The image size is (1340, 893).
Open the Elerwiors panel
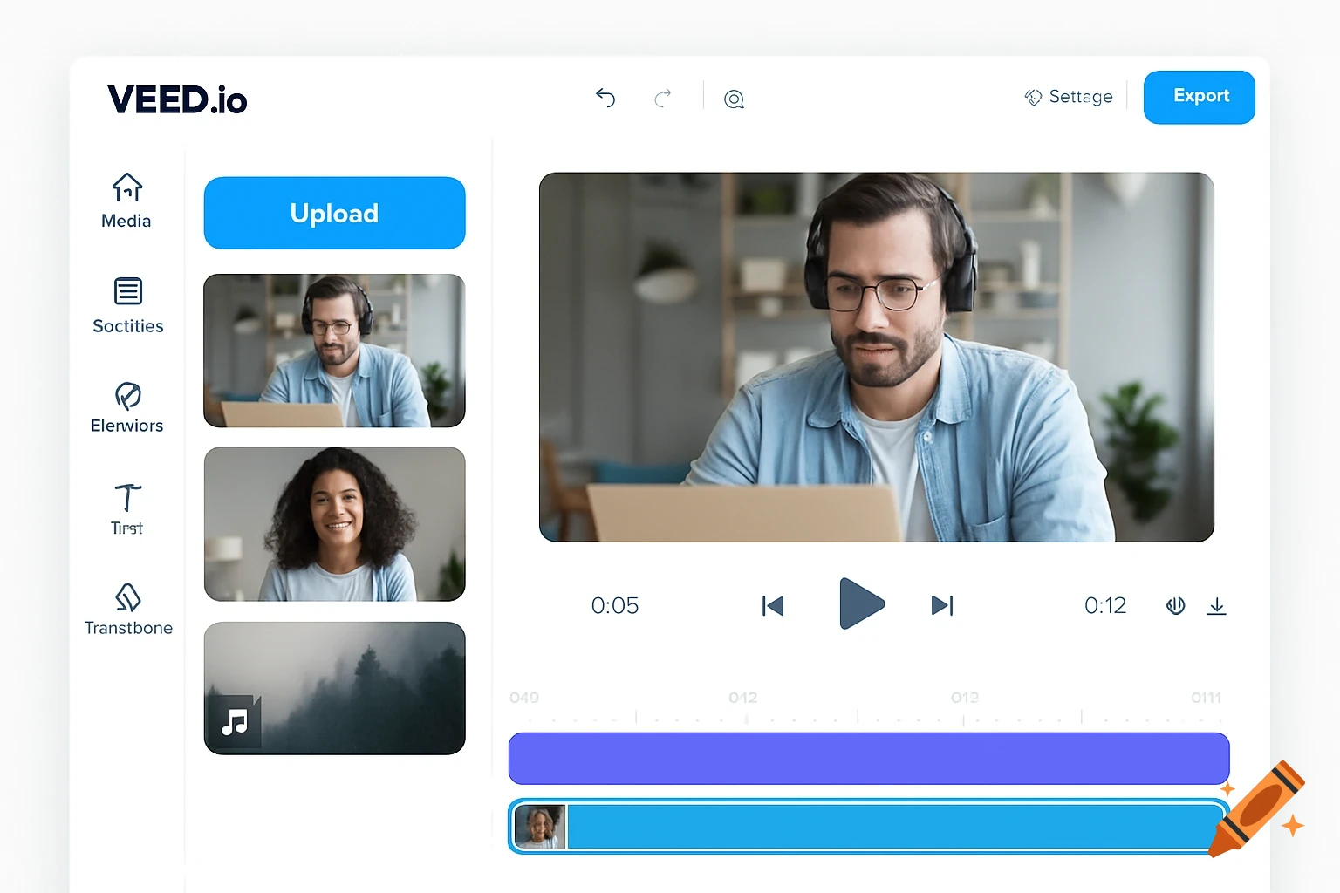point(126,406)
